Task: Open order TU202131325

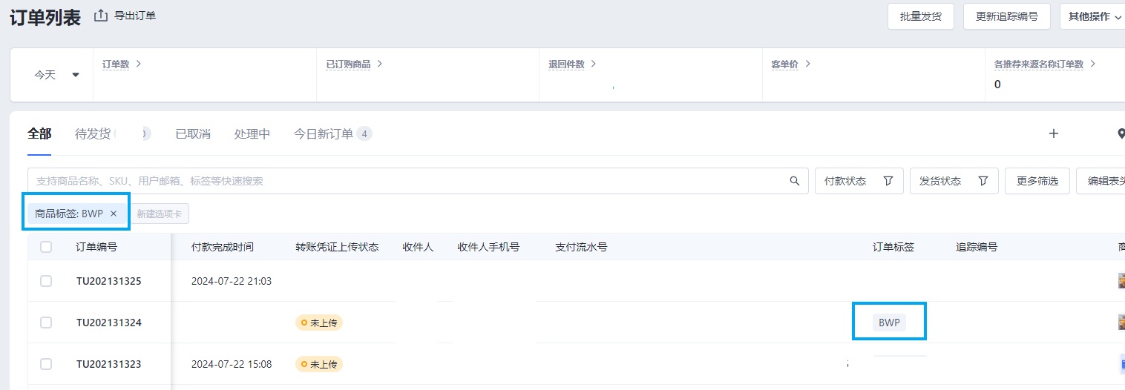Action: 108,281
